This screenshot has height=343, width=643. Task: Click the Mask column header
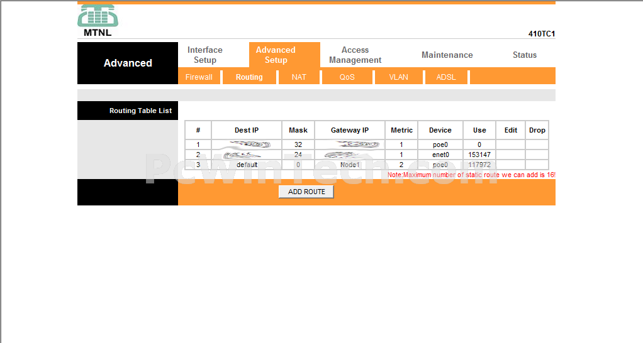click(x=298, y=130)
